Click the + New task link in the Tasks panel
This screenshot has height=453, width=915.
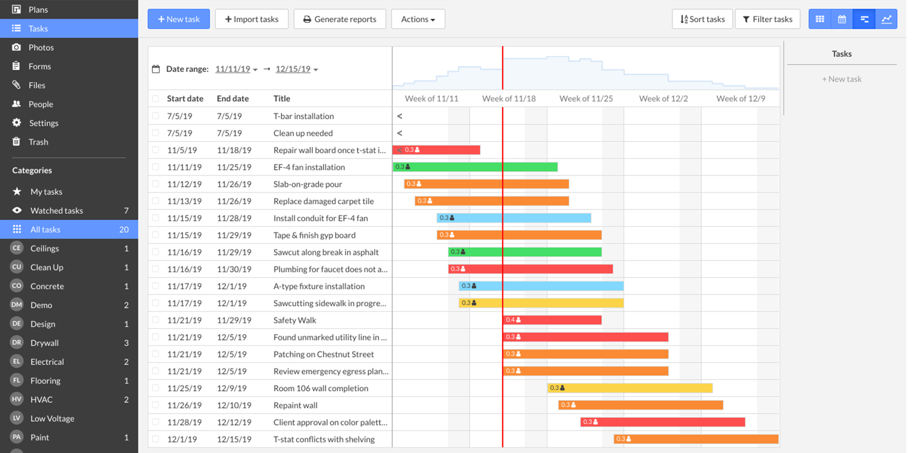841,79
